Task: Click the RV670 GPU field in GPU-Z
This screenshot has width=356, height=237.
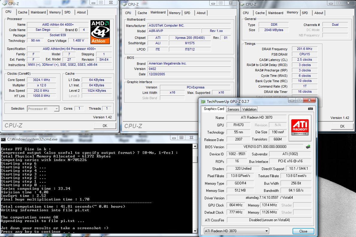Action: pyautogui.click(x=238, y=125)
